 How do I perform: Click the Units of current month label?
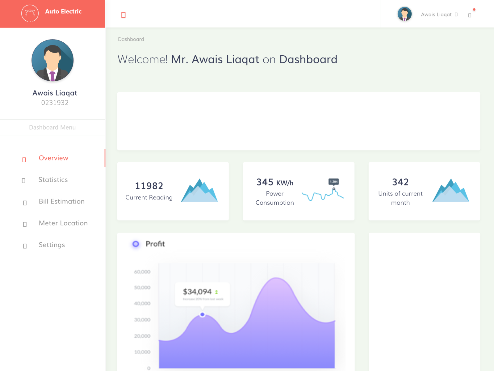(400, 198)
